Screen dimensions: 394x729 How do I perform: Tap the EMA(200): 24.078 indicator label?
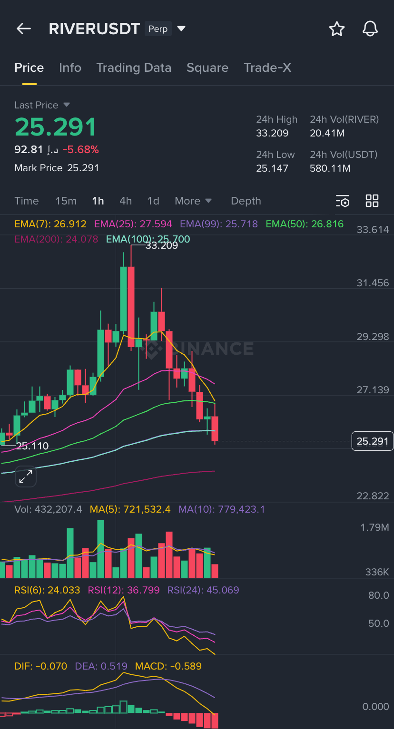coord(56,239)
